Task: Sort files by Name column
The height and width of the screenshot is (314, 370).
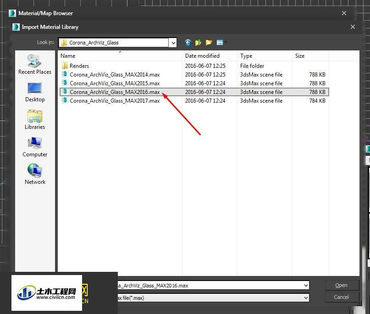Action: (x=120, y=56)
